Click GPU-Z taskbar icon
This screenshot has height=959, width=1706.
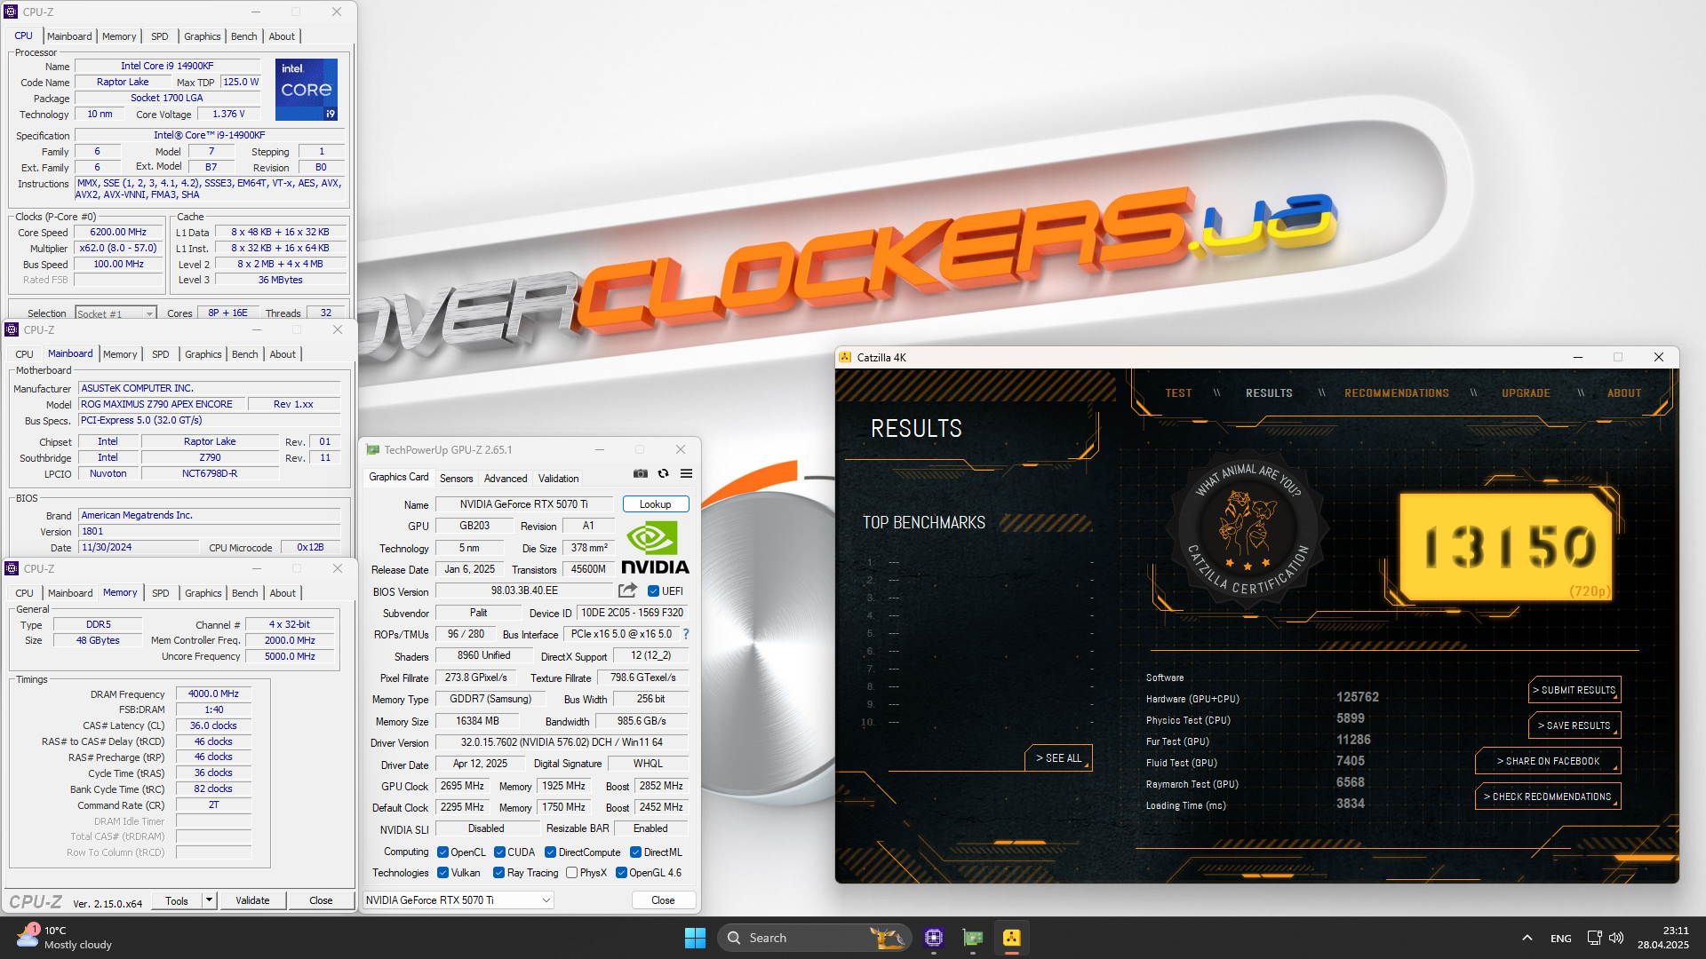pyautogui.click(x=973, y=938)
